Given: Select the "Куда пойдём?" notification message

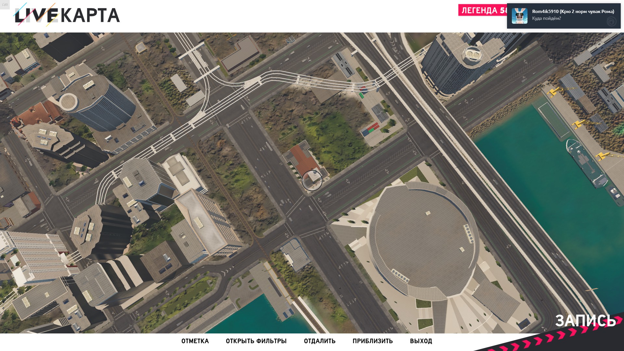Looking at the screenshot, I should click(x=546, y=19).
